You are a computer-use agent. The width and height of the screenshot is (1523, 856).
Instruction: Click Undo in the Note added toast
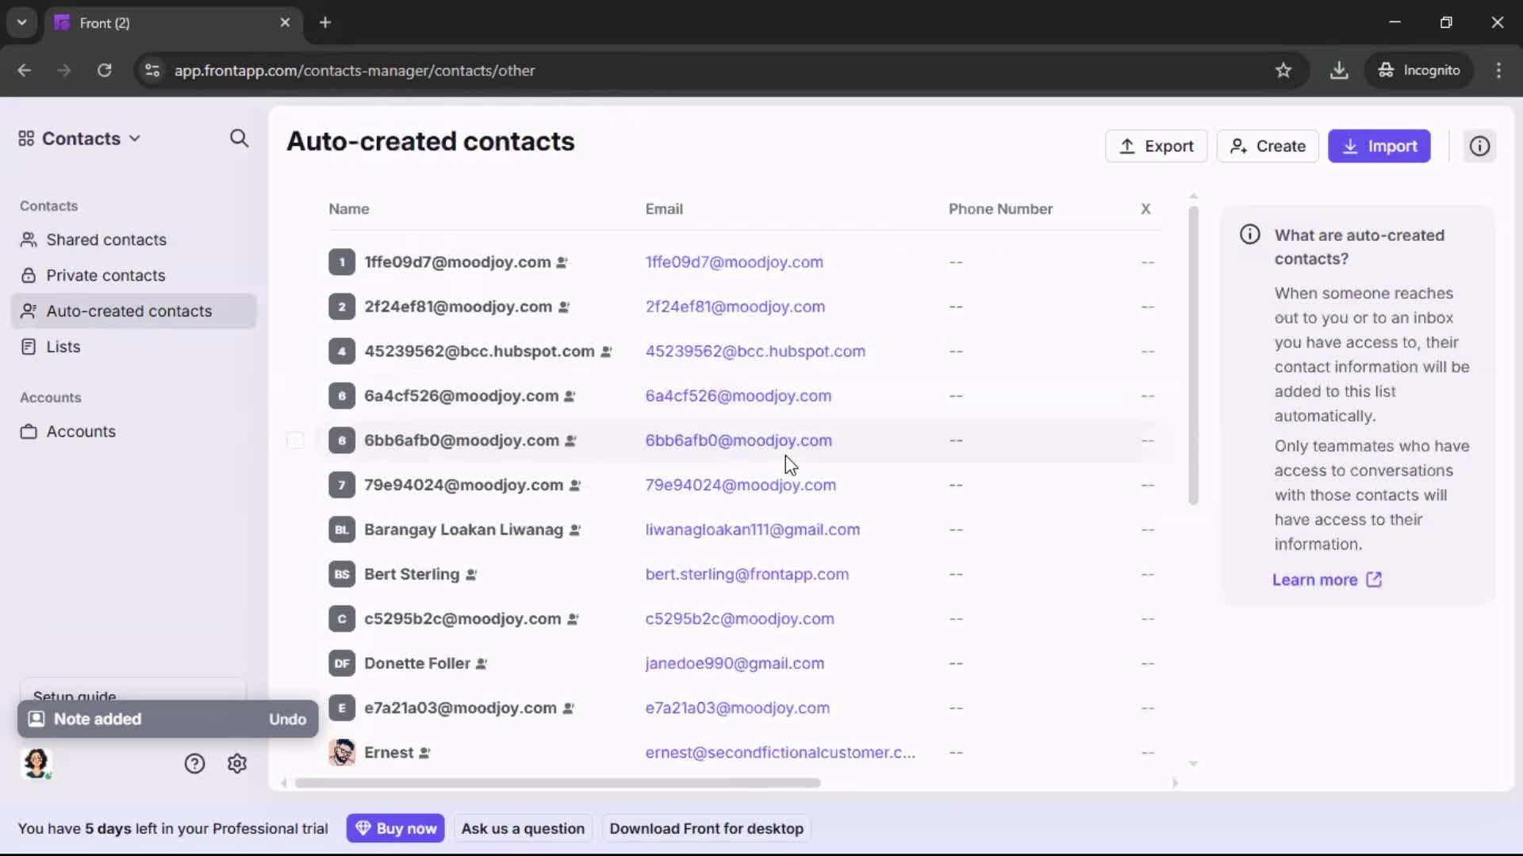click(287, 719)
